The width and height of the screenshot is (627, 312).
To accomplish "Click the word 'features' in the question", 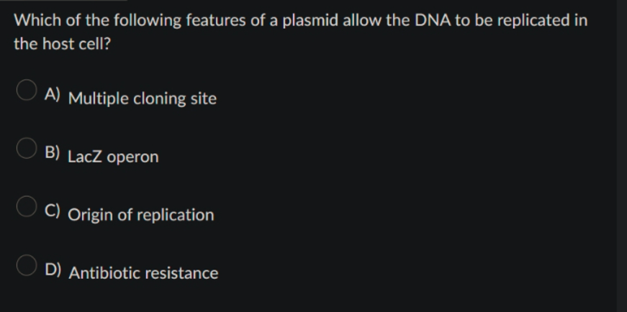I will click(215, 20).
